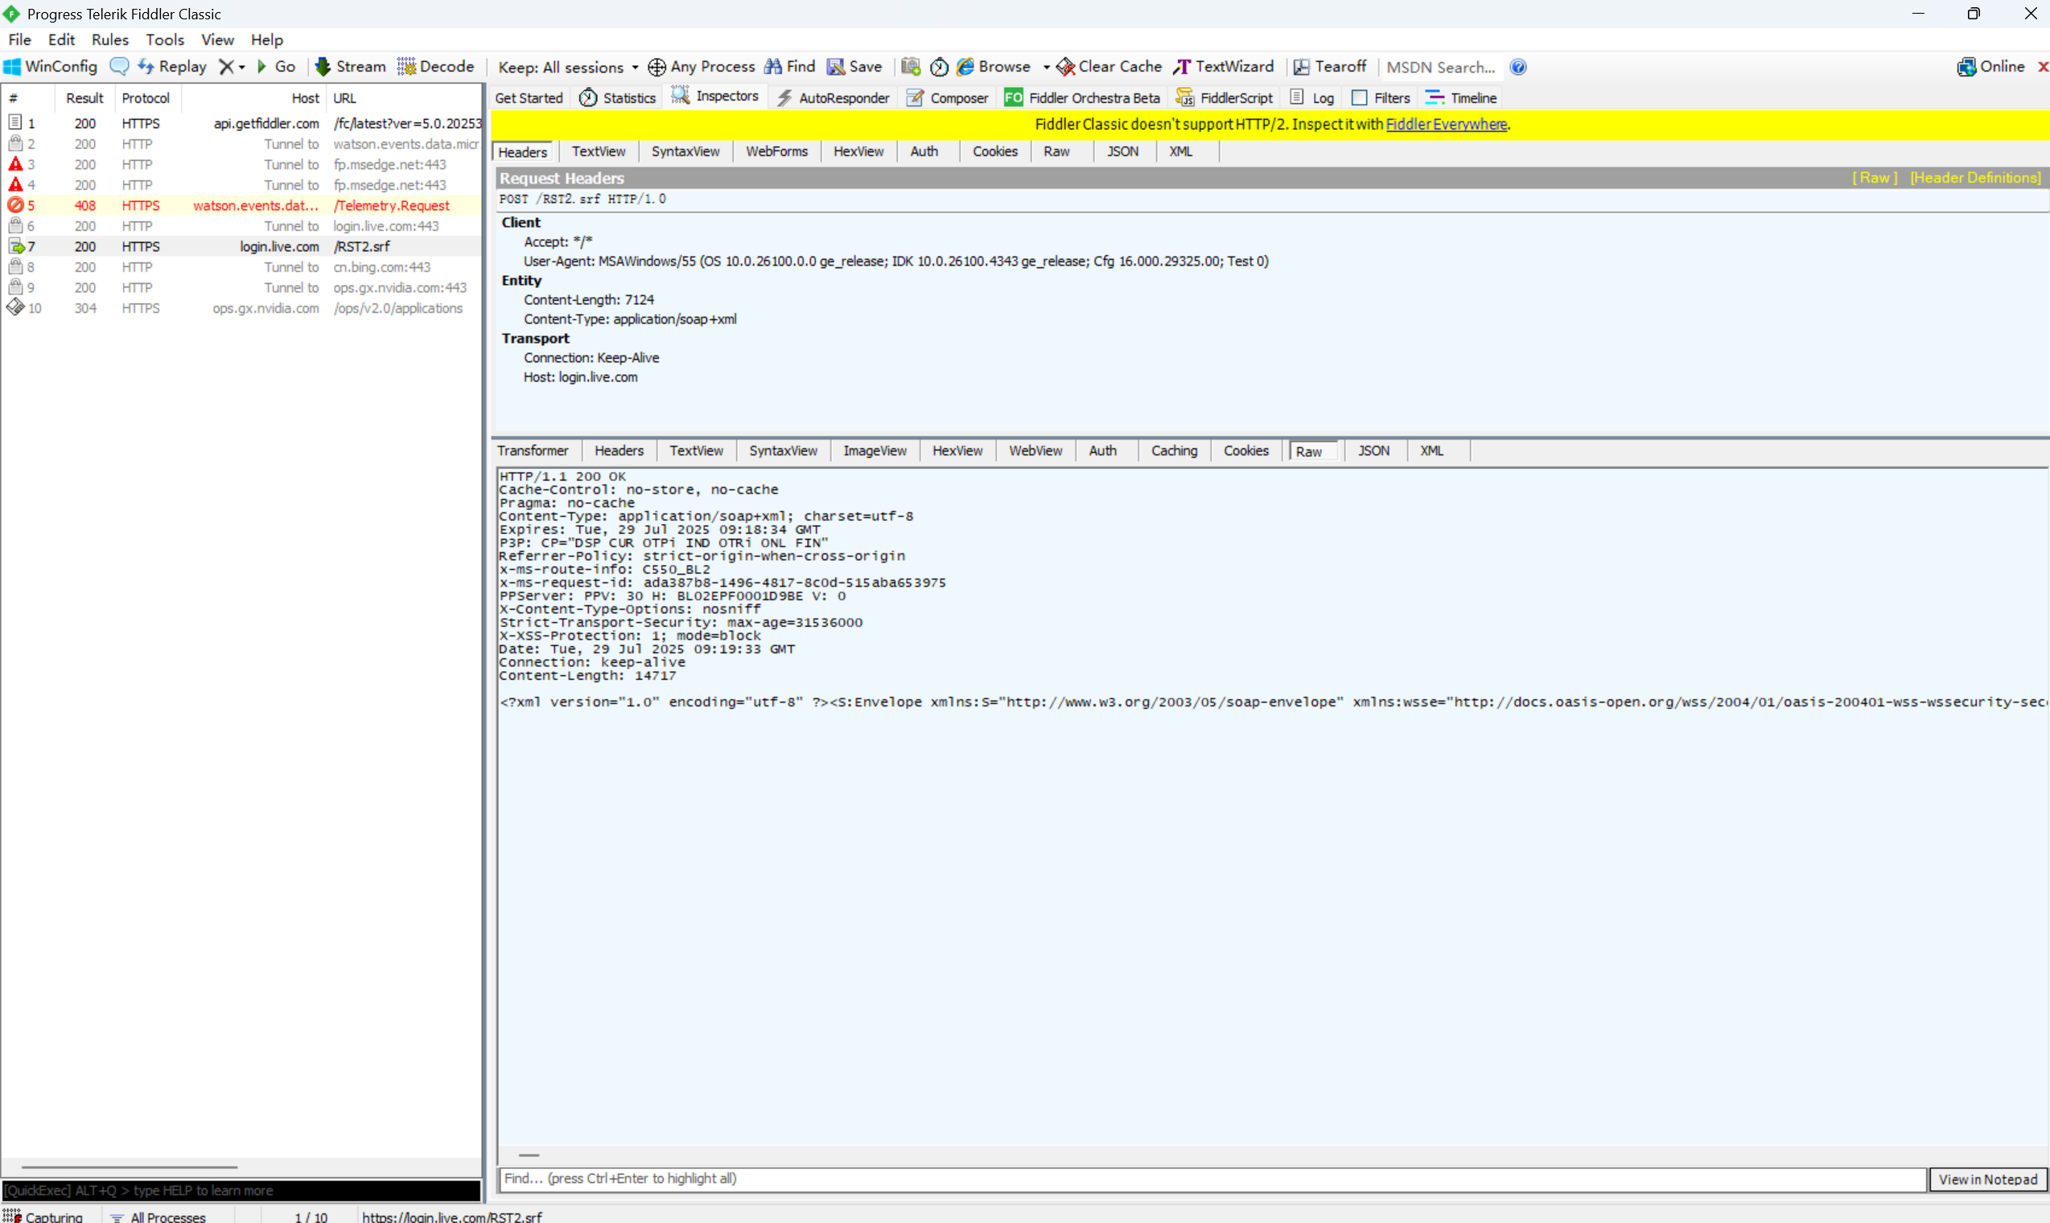Viewport: 2050px width, 1223px height.
Task: Click the Find text box in response pane
Action: coord(1212,1180)
